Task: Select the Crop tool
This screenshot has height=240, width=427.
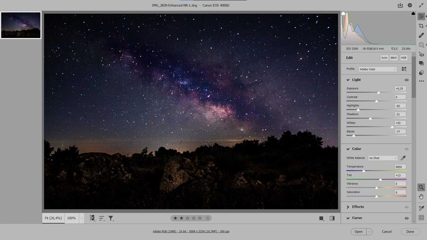Action: (x=421, y=26)
